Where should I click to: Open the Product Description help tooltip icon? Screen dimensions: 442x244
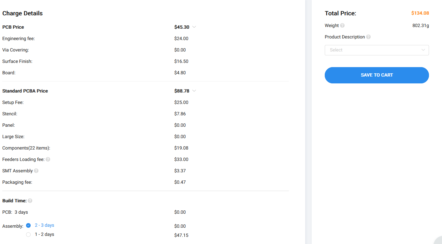(368, 37)
